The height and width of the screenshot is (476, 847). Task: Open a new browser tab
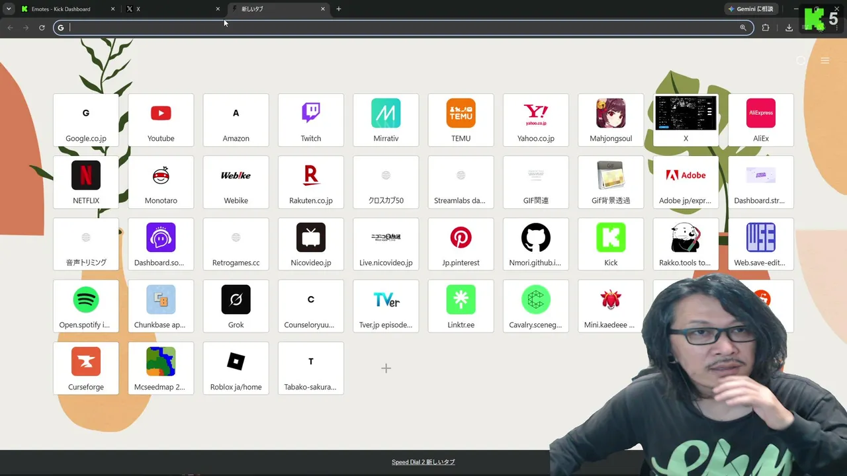pyautogui.click(x=339, y=9)
